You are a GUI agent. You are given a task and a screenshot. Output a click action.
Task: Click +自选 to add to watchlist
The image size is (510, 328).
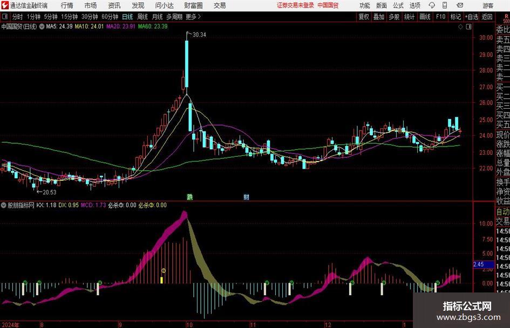pos(471,17)
